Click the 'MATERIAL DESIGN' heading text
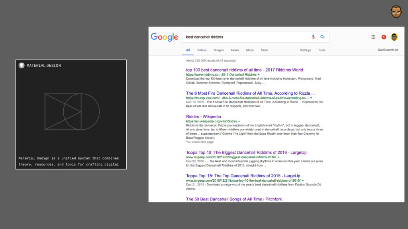 [x=44, y=66]
